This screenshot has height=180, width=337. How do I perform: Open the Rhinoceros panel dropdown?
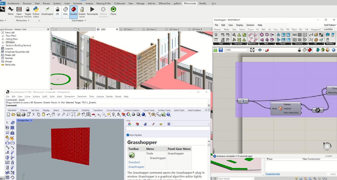(22, 21)
